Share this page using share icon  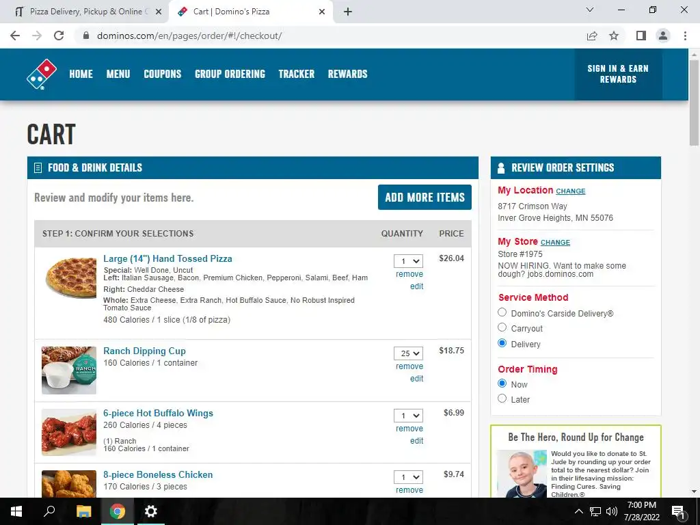tap(592, 36)
